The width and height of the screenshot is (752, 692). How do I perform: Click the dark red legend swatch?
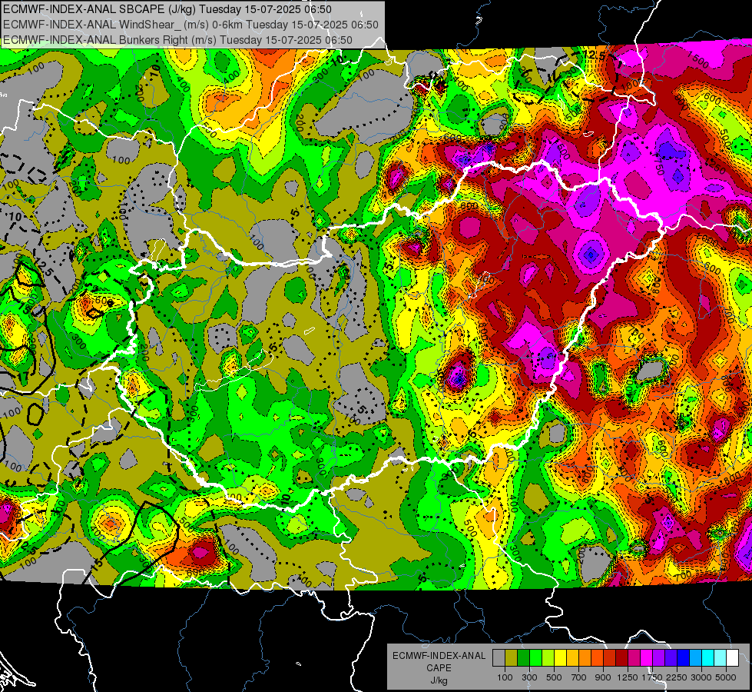pos(621,657)
